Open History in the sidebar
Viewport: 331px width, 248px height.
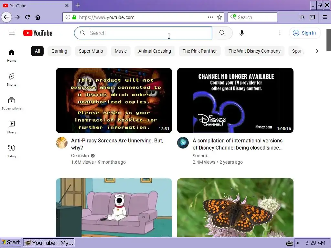pos(11,151)
